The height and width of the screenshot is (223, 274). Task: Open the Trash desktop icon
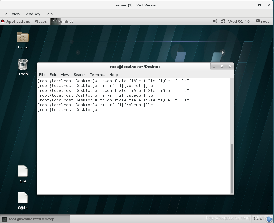23,65
